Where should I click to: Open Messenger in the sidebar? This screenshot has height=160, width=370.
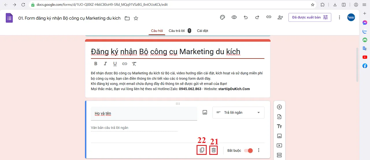coord(365,22)
